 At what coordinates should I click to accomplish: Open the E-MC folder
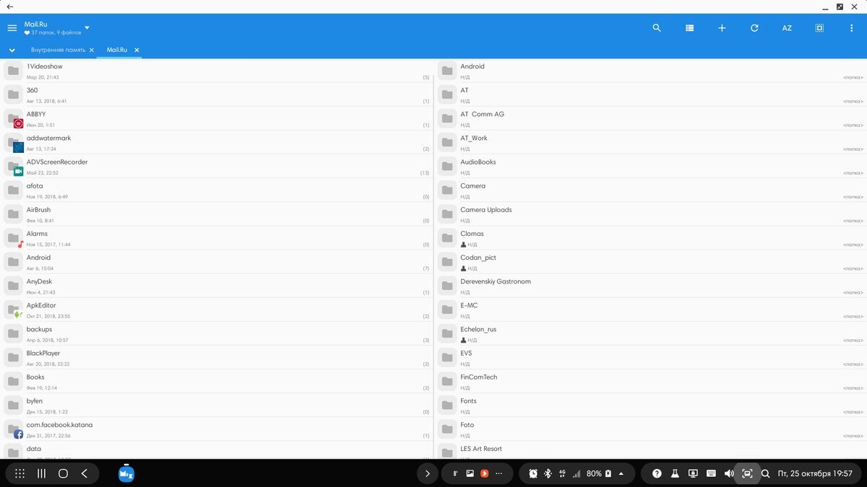point(650,310)
